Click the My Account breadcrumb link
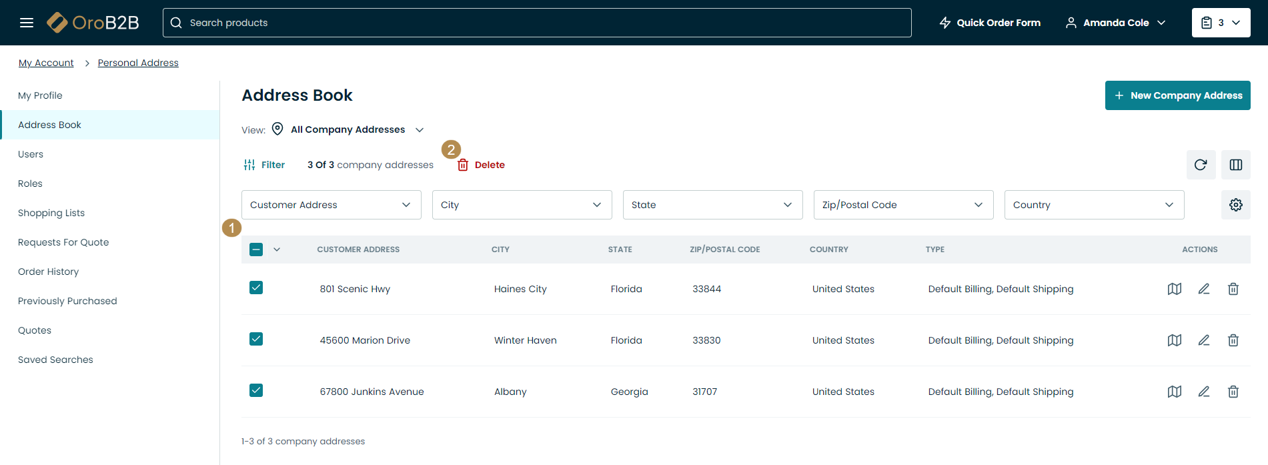Screen dimensions: 1268x465 pyautogui.click(x=46, y=63)
